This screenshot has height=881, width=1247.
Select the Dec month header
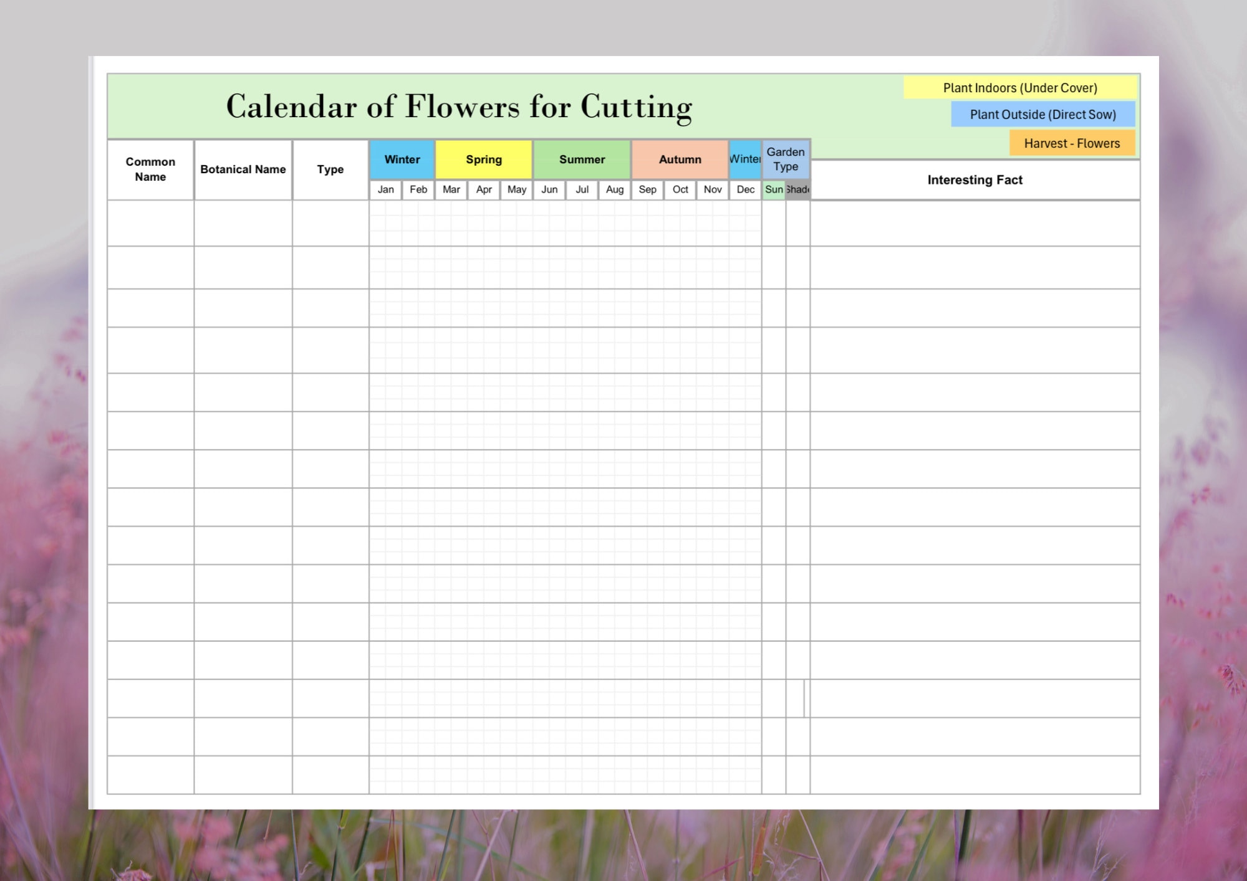click(x=745, y=189)
